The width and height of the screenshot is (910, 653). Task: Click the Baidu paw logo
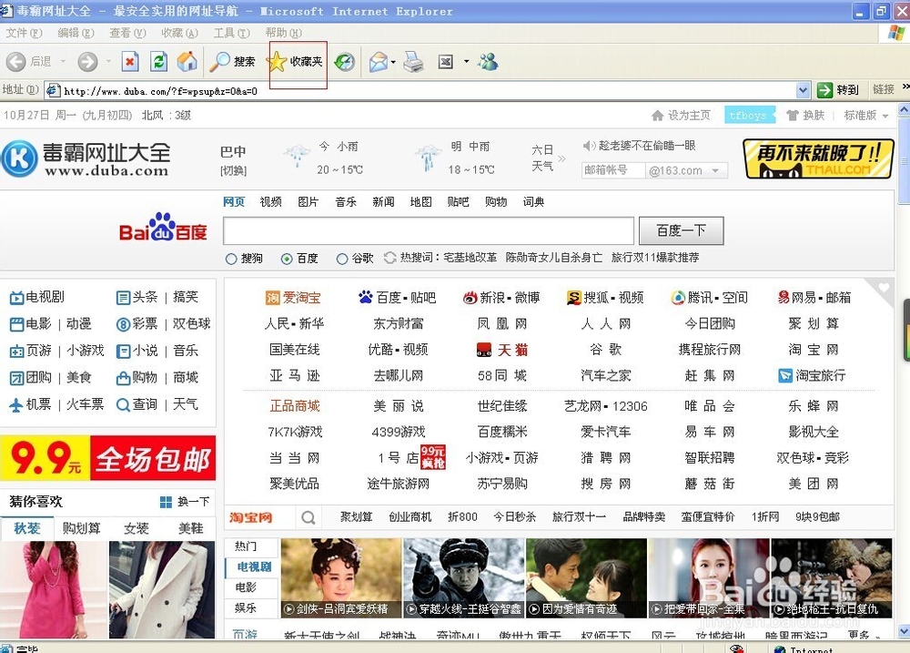[x=163, y=227]
